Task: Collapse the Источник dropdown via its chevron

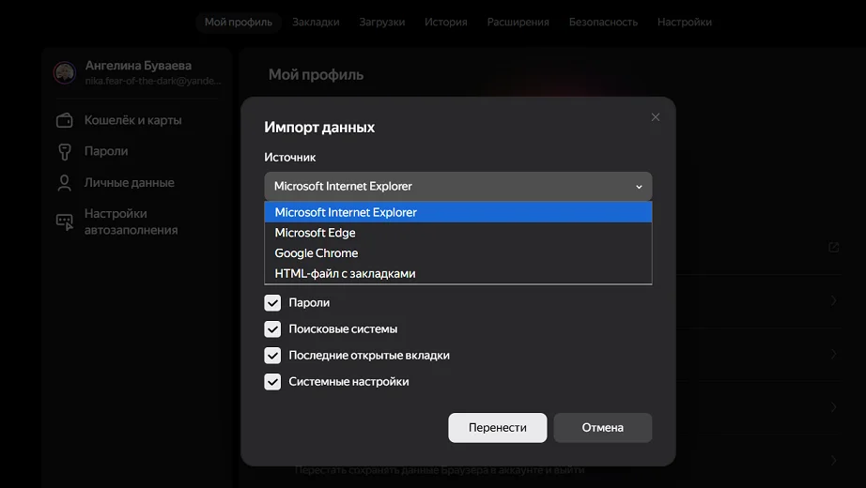Action: click(x=639, y=187)
